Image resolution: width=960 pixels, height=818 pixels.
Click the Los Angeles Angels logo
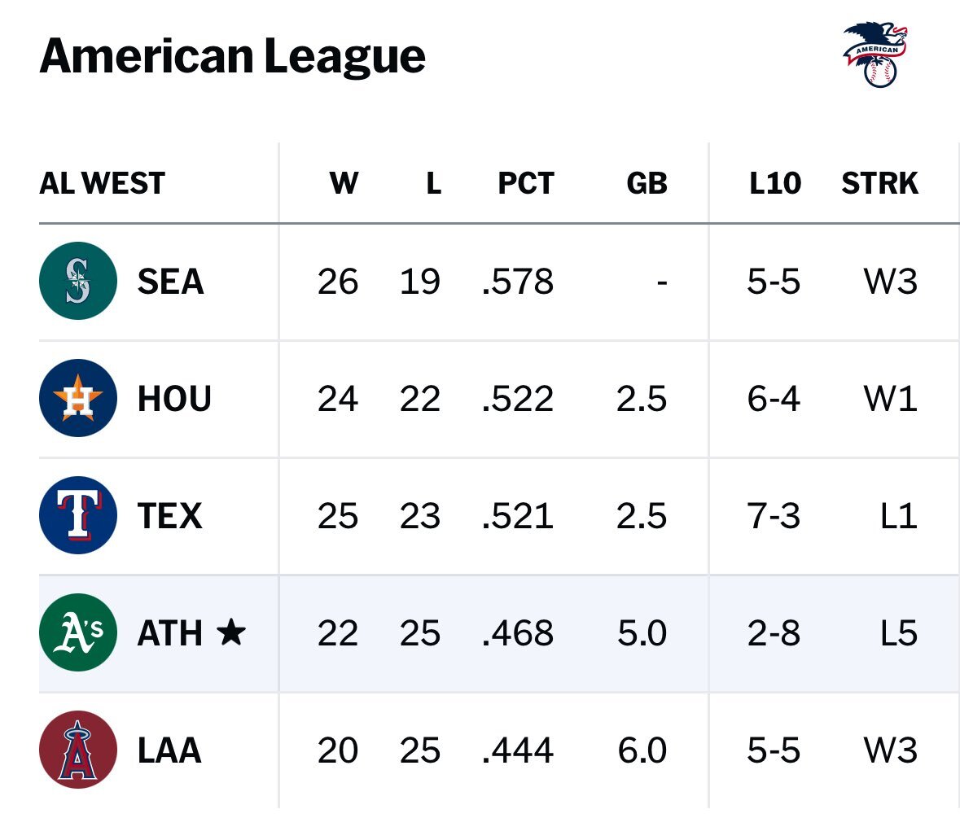(x=78, y=750)
